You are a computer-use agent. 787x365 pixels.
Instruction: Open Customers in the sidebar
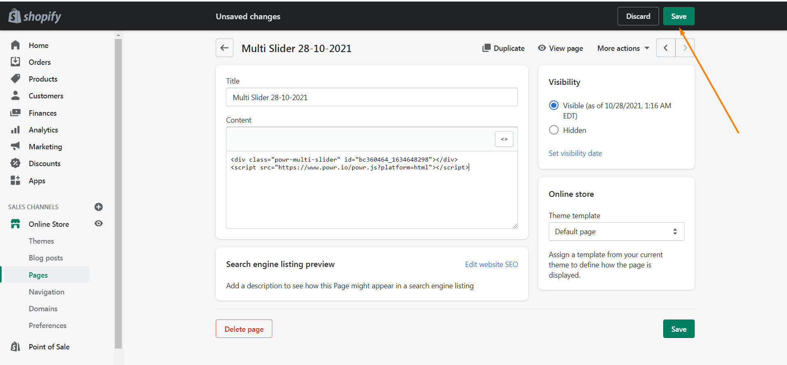[x=45, y=96]
